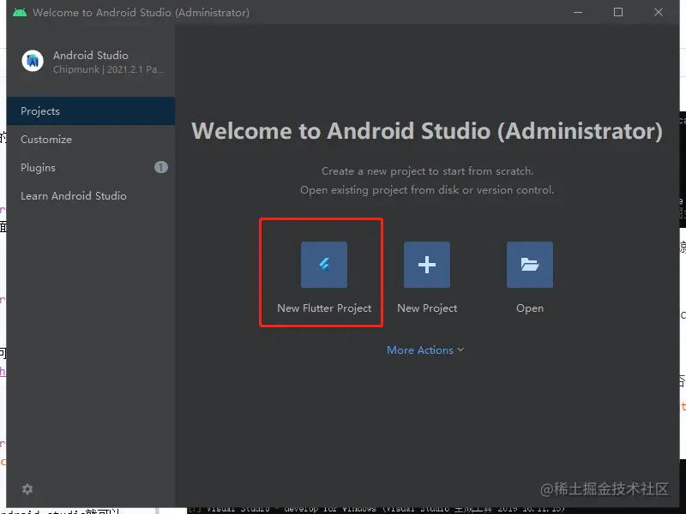Viewport: 686px width, 514px height.
Task: Click the Chipmunk version text
Action: (109, 69)
